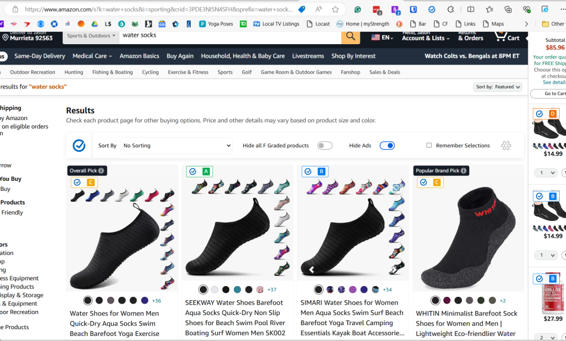Click the orange Amazon search magnifier button
566x341 pixels.
tap(350, 36)
